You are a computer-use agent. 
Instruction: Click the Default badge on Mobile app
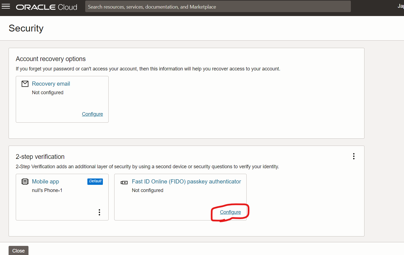95,181
